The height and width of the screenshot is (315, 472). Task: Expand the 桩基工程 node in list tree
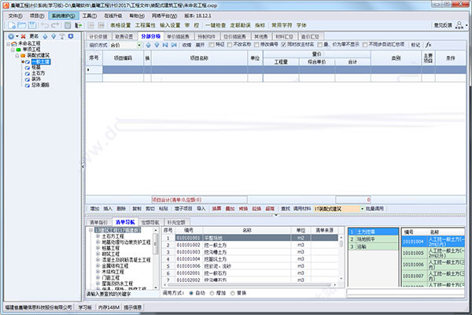98,248
